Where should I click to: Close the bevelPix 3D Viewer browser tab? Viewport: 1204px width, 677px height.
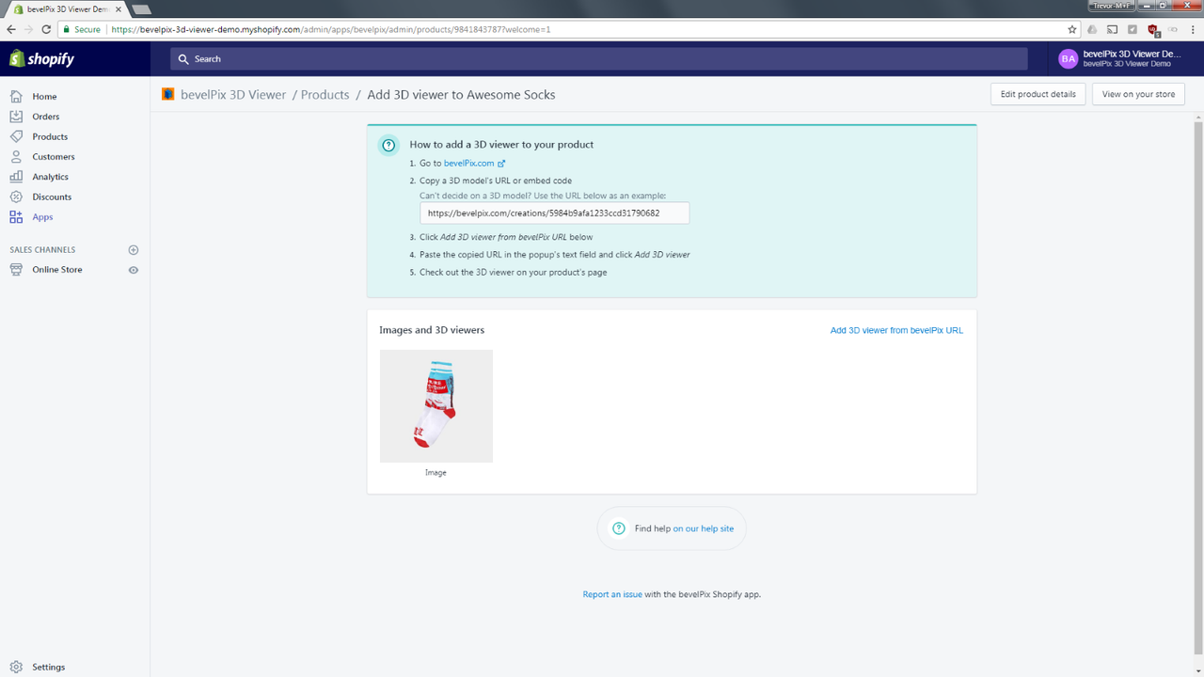(118, 8)
